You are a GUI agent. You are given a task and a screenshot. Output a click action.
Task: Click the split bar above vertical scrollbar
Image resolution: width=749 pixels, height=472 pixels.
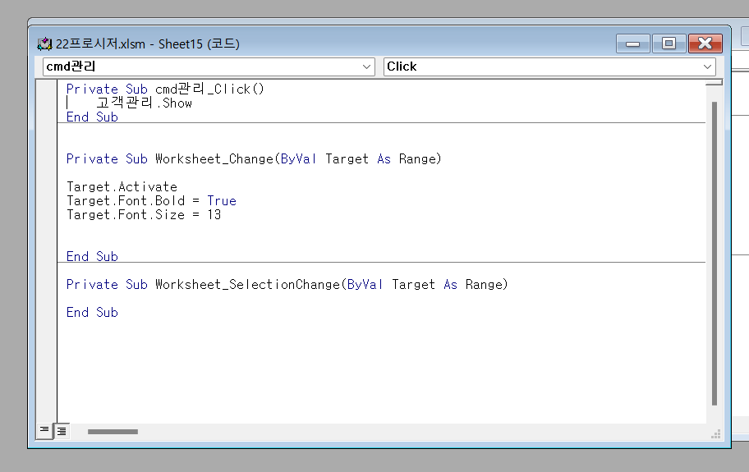pos(714,82)
